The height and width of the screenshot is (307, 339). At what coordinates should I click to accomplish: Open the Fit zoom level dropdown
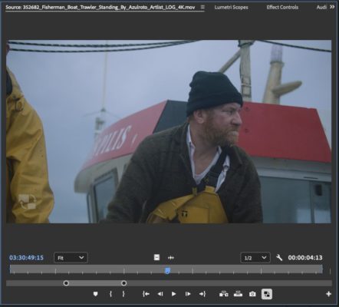click(x=71, y=258)
